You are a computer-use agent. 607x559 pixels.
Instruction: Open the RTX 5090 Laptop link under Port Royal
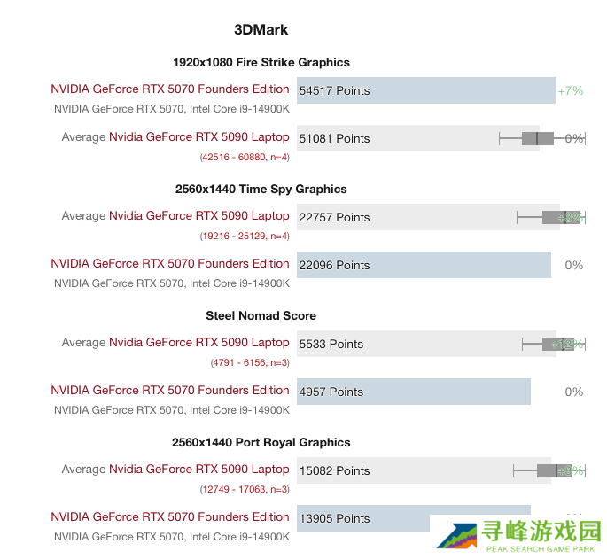click(x=199, y=470)
